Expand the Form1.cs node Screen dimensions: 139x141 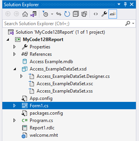[x=14, y=106]
